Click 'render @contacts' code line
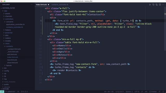 67,70
